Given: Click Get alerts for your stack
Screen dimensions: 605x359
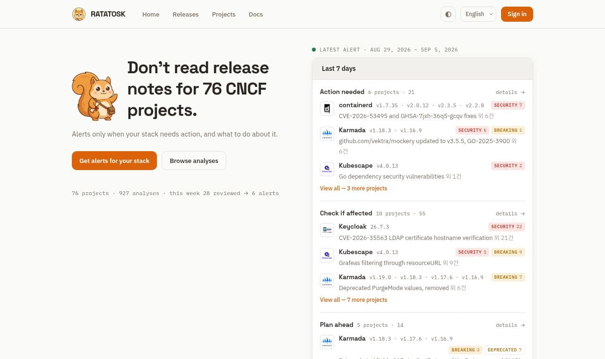Looking at the screenshot, I should coord(114,161).
